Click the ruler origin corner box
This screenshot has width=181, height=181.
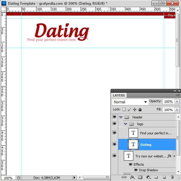(x=4, y=9)
